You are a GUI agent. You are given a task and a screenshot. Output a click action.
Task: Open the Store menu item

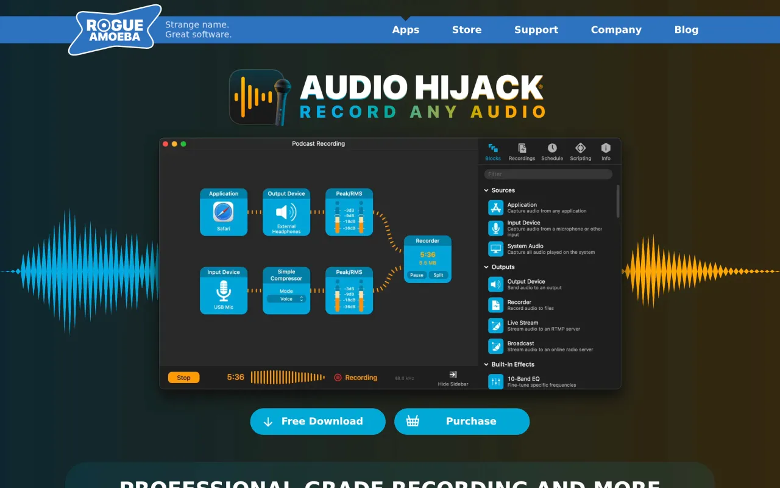[467, 29]
